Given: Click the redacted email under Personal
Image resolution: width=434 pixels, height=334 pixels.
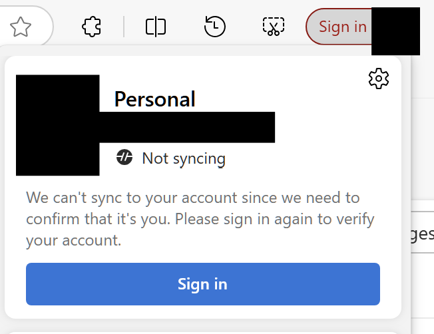Looking at the screenshot, I should (187, 127).
